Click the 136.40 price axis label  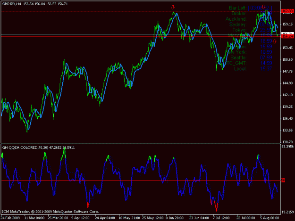287,118
